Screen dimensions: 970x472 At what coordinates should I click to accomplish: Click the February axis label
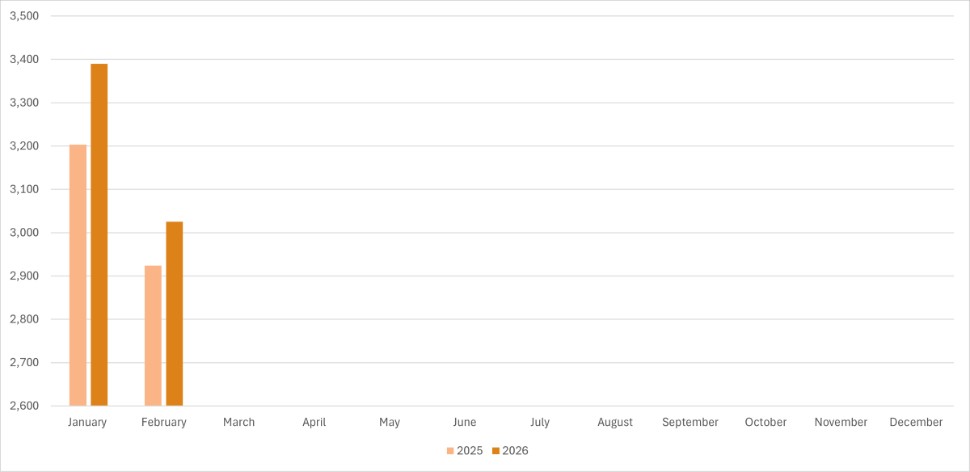tap(163, 422)
